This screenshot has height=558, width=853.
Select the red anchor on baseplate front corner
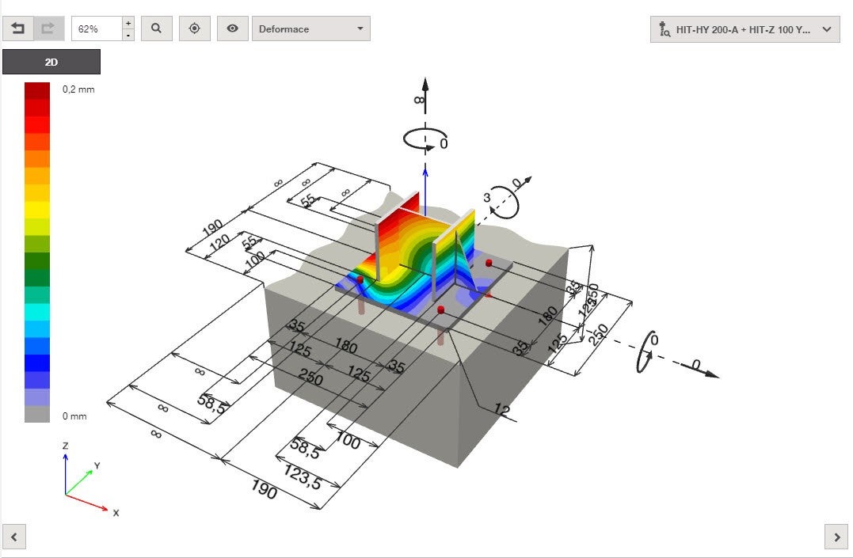[x=440, y=310]
